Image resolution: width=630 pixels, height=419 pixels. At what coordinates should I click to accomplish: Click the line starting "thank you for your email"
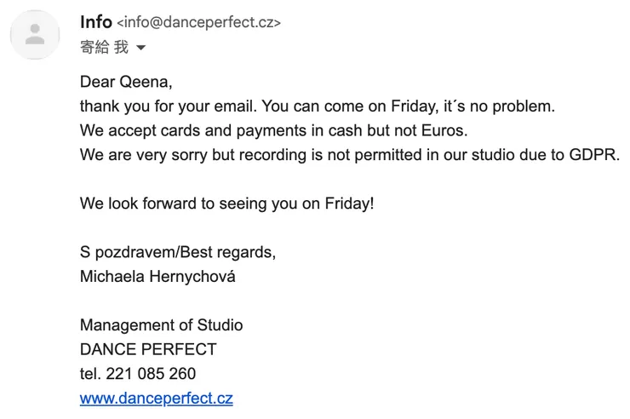317,107
